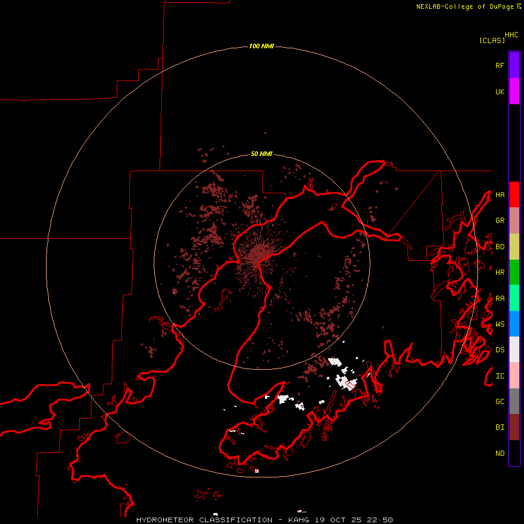524x524 pixels.
Task: Click the "HR" legend label
Action: [500, 272]
